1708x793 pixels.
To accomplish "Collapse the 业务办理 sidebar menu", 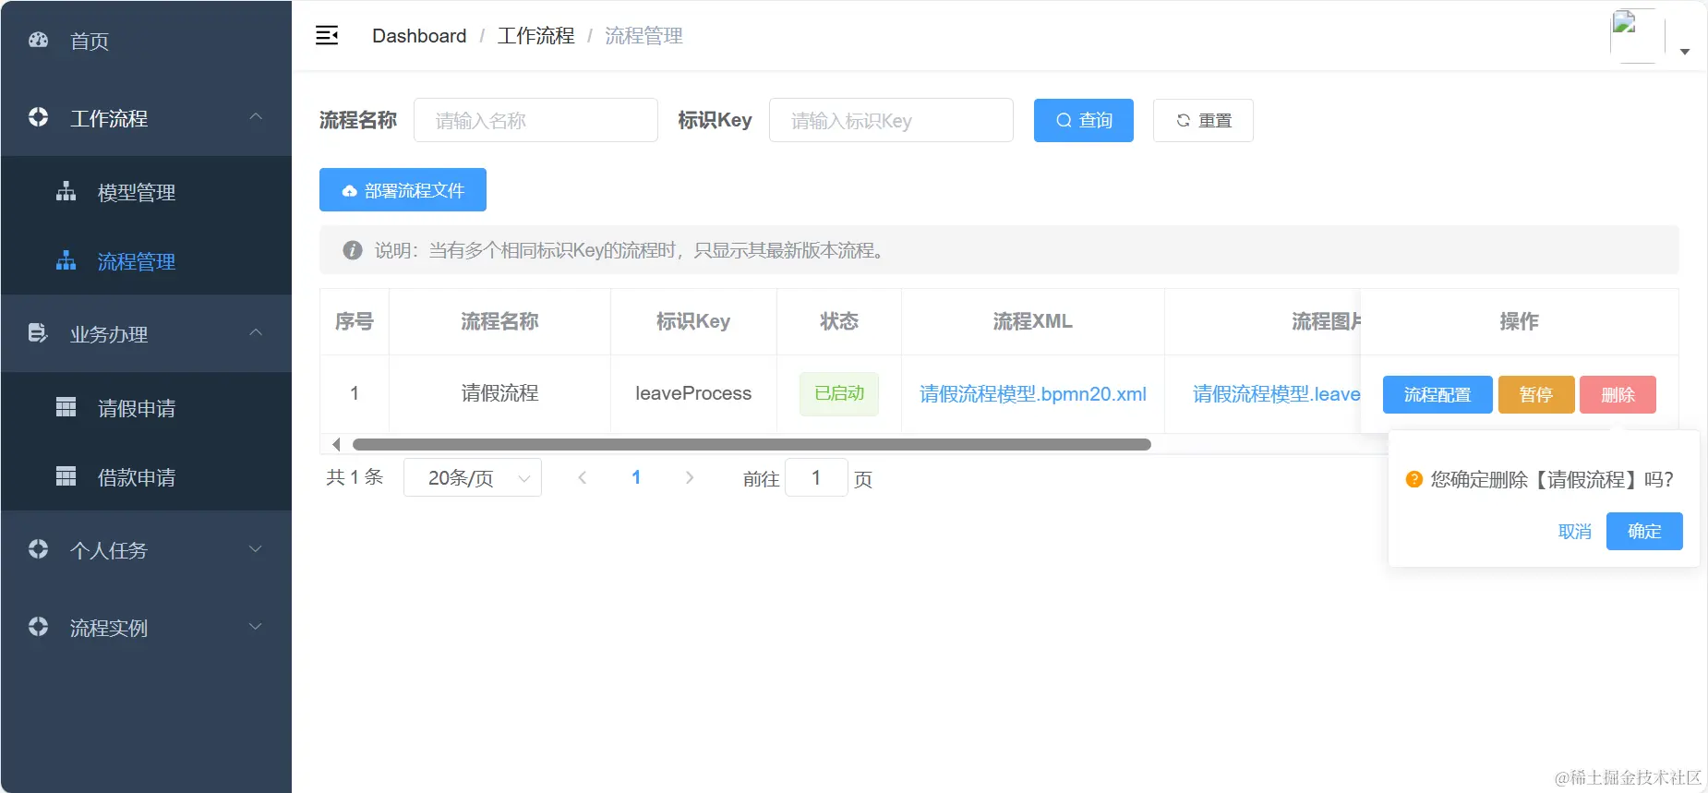I will coord(256,333).
